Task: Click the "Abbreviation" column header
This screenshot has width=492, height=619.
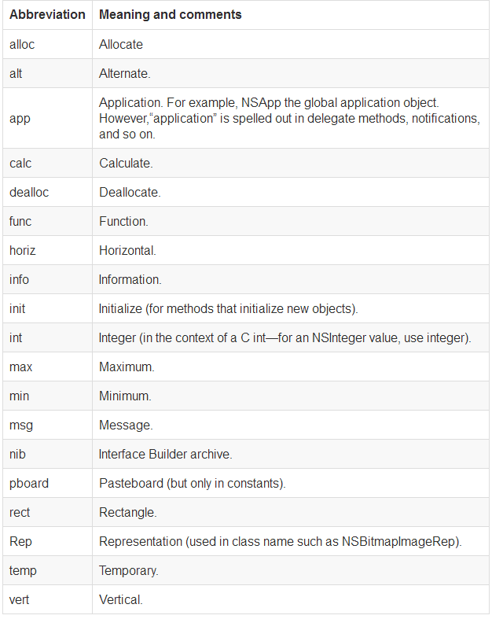Action: (47, 15)
